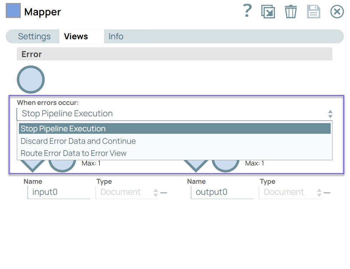Click inside the input0 Name field

coord(58,192)
